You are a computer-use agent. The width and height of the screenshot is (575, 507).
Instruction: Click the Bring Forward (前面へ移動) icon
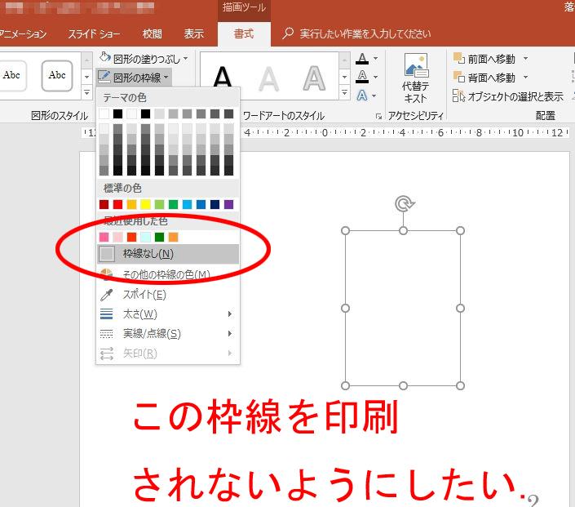coord(458,59)
